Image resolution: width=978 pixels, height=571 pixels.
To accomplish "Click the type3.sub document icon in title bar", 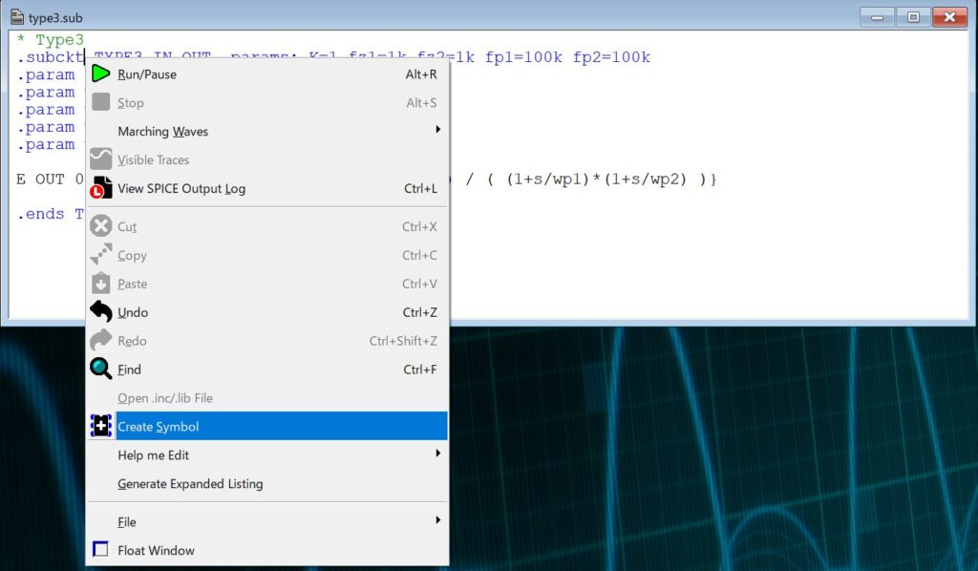I will click(x=16, y=16).
